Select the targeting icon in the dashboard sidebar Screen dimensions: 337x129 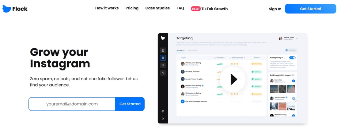[163, 58]
